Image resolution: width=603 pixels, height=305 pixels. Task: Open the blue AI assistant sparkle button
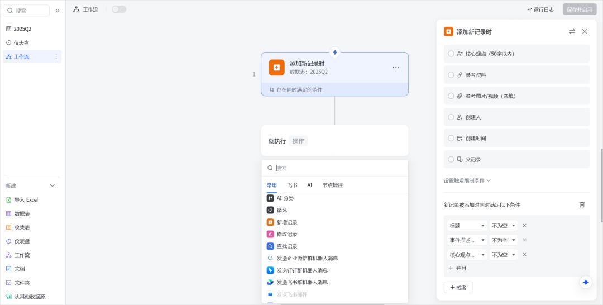(586, 282)
